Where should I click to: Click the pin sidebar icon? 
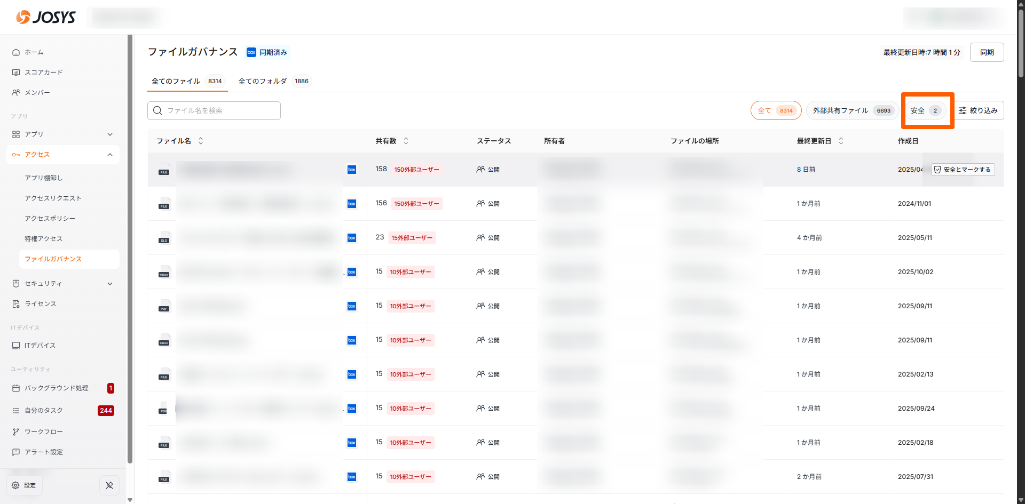pos(109,485)
